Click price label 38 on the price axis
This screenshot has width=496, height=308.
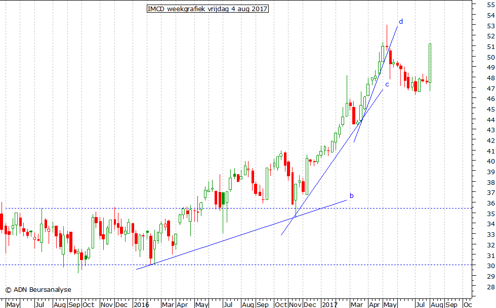pos(491,182)
